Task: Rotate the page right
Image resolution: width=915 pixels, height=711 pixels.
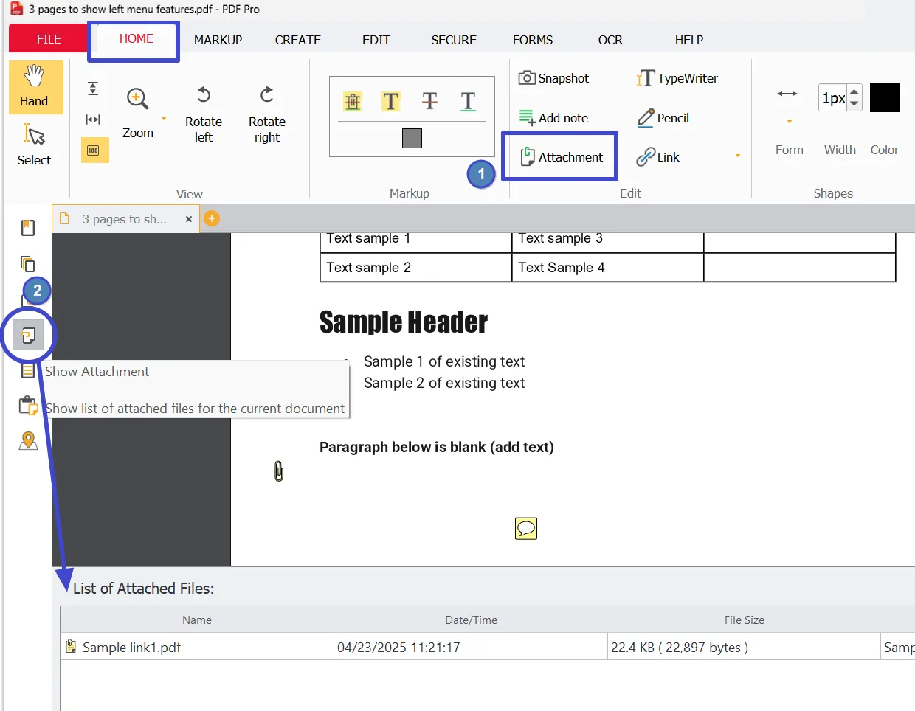Action: 267,114
